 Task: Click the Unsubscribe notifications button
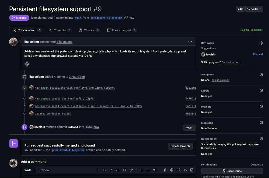(x=232, y=171)
